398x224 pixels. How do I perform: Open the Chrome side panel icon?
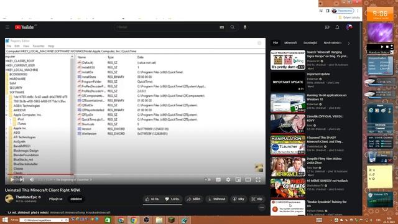pos(328,11)
